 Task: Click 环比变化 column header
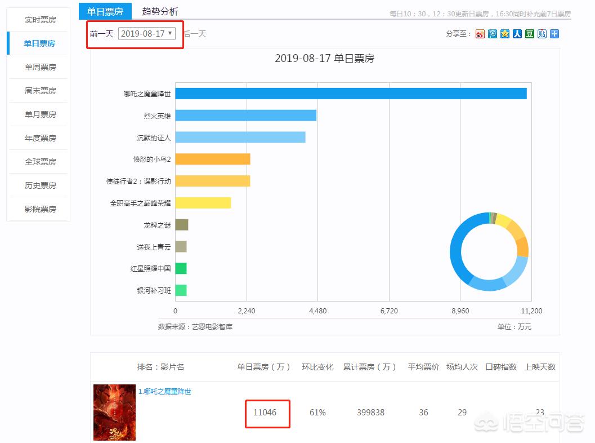(x=317, y=367)
